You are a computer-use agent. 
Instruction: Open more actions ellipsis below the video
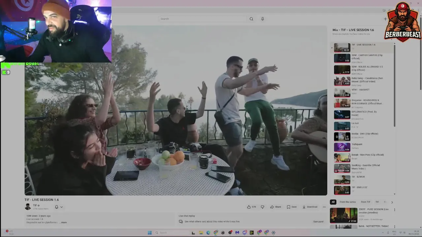click(324, 207)
